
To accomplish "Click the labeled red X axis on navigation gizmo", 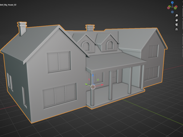I will (177, 6).
